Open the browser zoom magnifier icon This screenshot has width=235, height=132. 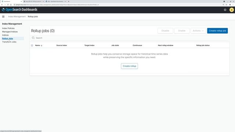tap(223, 5)
